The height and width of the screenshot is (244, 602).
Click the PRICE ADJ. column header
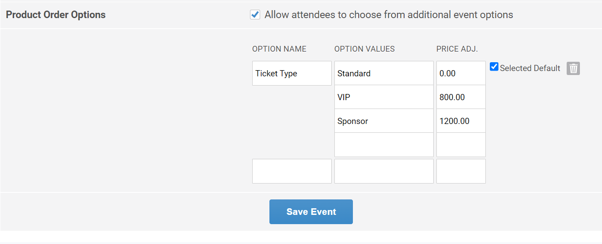[x=457, y=49]
